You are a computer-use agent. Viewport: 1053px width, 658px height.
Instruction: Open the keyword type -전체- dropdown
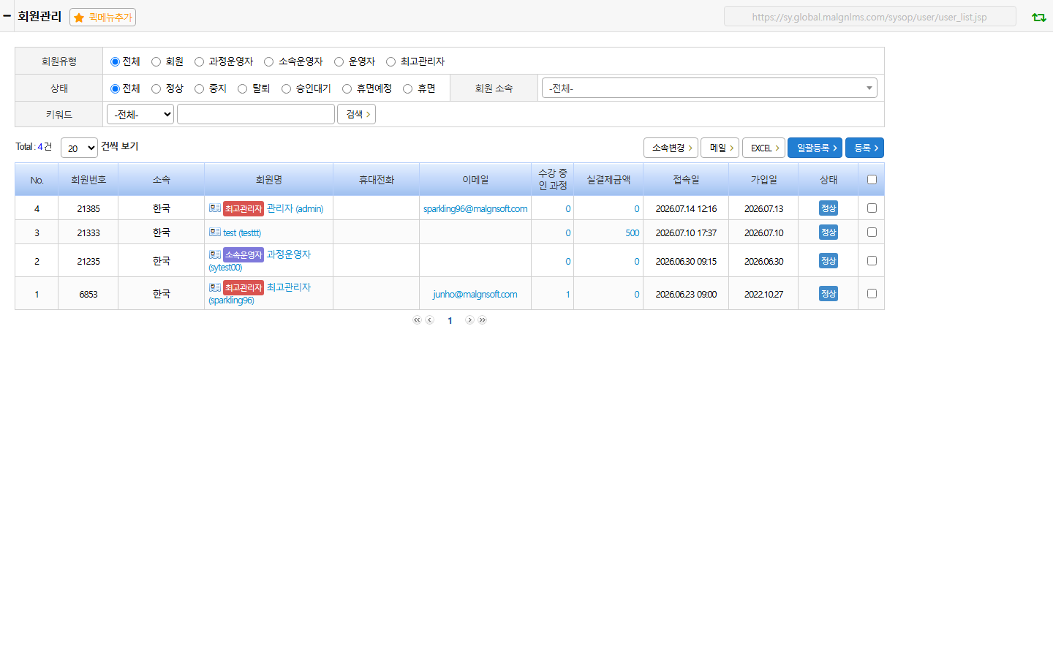140,114
